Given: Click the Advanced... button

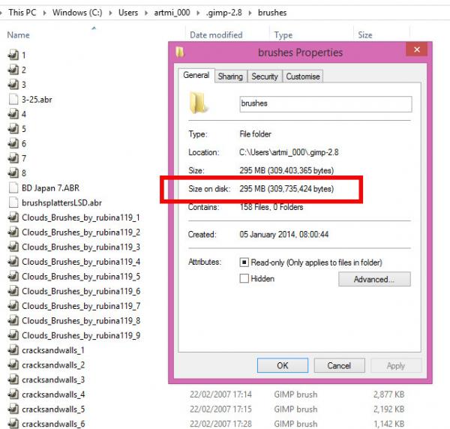Looking at the screenshot, I should point(374,279).
